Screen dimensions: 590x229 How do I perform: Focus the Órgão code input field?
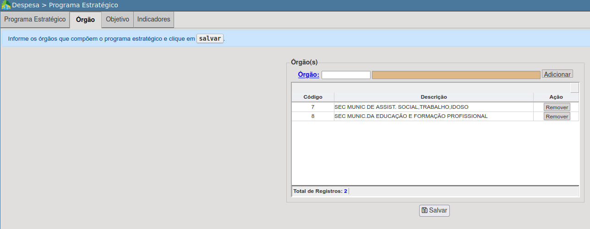(346, 75)
